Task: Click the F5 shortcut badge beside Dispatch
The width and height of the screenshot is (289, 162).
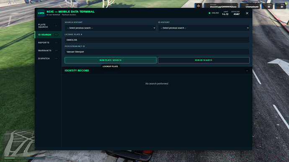Action: pyautogui.click(x=56, y=58)
